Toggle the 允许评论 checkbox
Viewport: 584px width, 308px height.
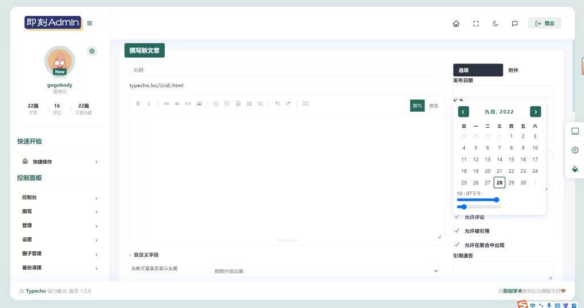coord(457,217)
